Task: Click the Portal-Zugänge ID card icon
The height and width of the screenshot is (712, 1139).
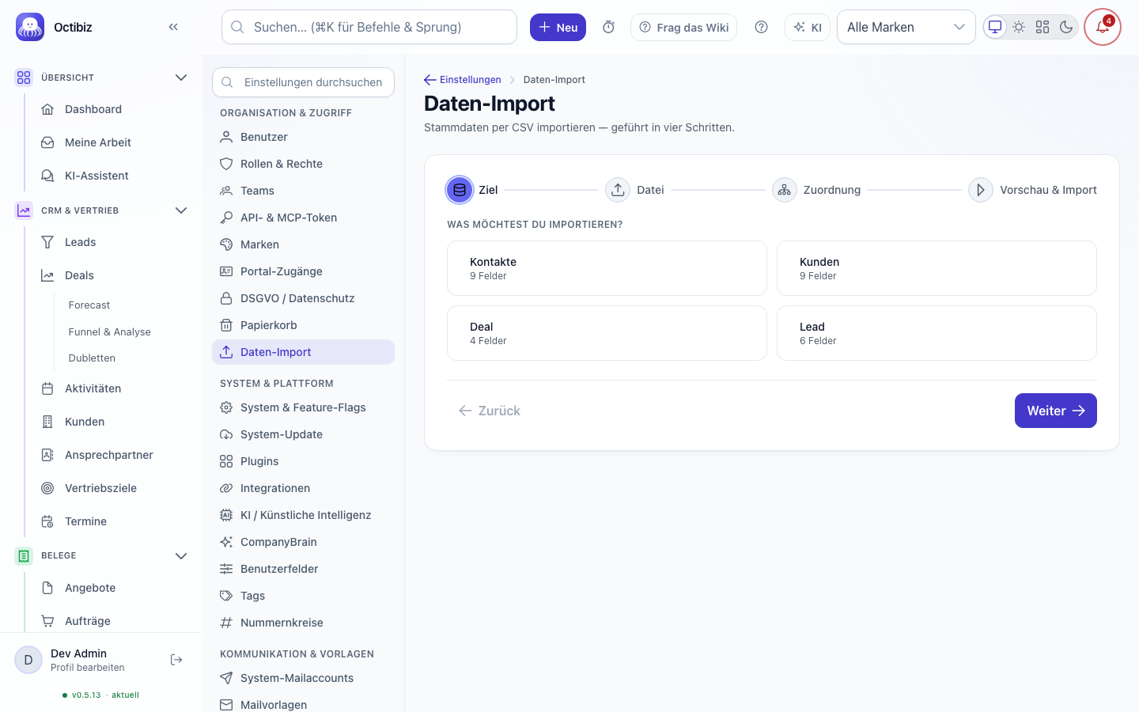Action: click(226, 271)
